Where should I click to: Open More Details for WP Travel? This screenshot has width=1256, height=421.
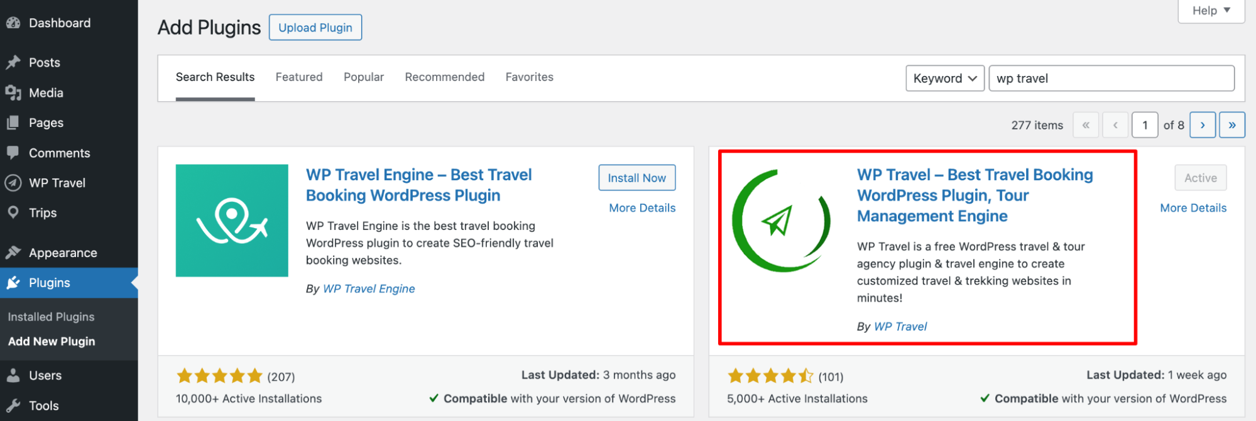[1193, 207]
